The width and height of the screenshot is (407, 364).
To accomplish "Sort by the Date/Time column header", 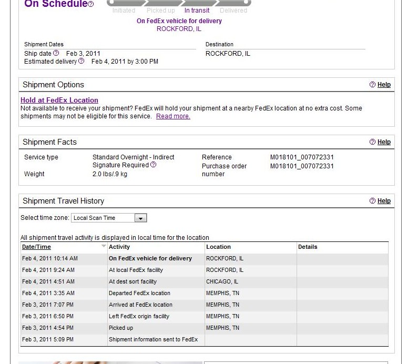I will (x=36, y=247).
